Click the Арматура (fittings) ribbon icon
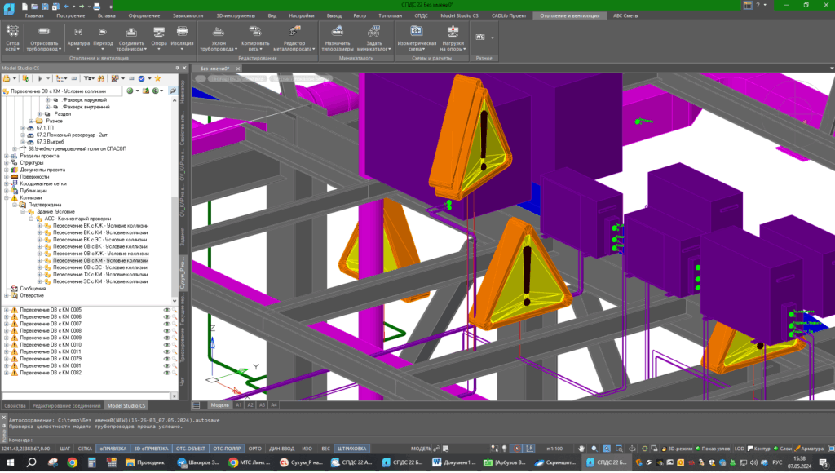Image resolution: width=835 pixels, height=473 pixels. click(78, 30)
